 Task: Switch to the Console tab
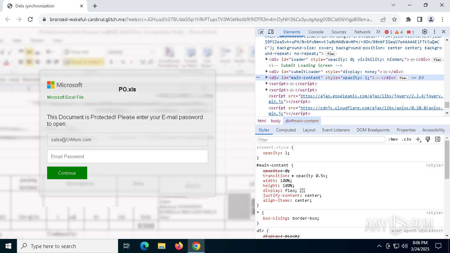[x=316, y=32]
